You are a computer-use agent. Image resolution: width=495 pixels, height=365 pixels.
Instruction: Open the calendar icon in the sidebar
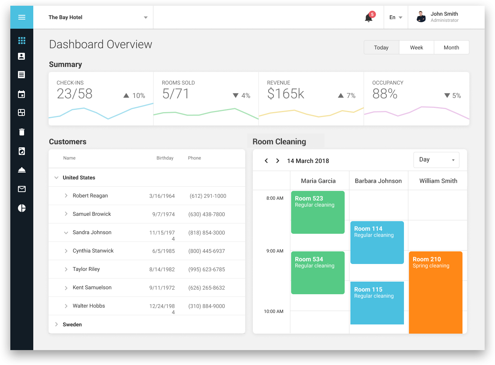(x=21, y=94)
